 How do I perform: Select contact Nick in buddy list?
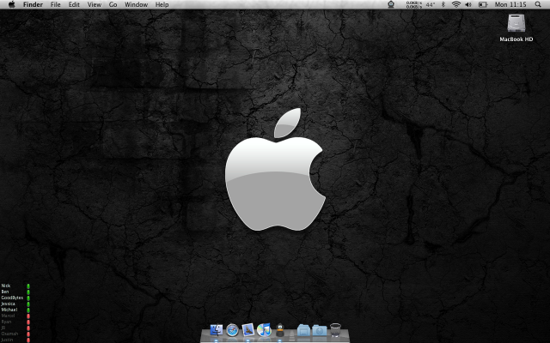pos(6,286)
